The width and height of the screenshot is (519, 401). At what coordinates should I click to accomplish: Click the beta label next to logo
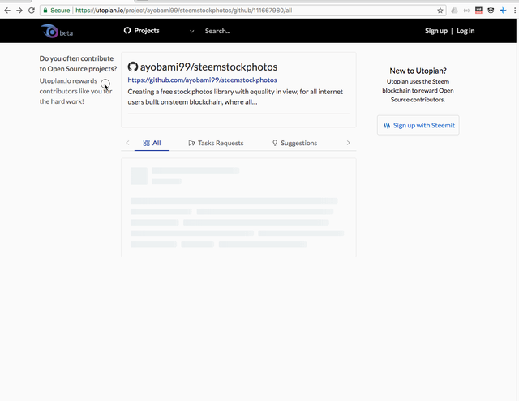66,33
